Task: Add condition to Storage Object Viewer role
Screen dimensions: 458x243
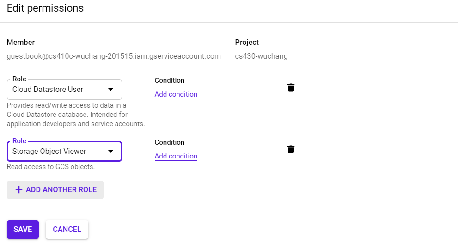Action: 176,156
